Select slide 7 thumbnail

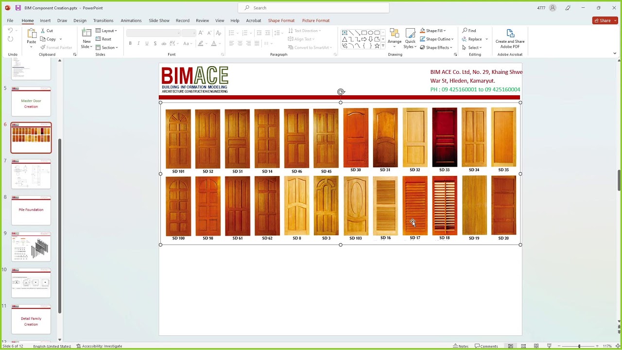pyautogui.click(x=31, y=174)
